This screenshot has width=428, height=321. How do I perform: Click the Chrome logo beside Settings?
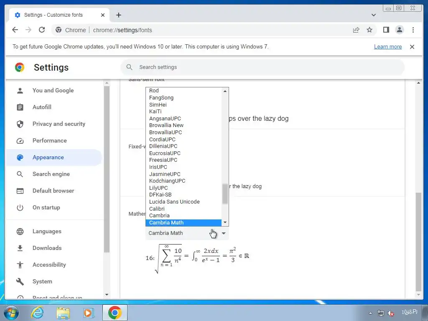click(x=20, y=67)
